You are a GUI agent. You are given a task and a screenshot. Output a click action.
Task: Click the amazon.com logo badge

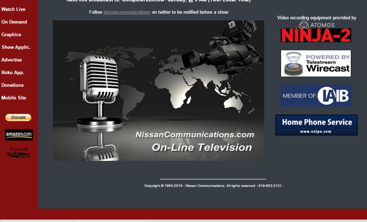click(x=19, y=134)
